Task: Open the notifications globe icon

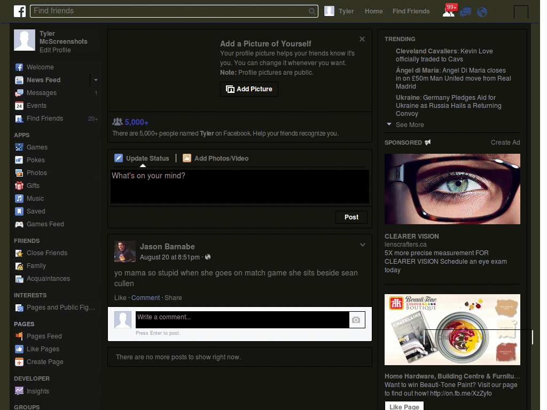Action: coord(482,12)
